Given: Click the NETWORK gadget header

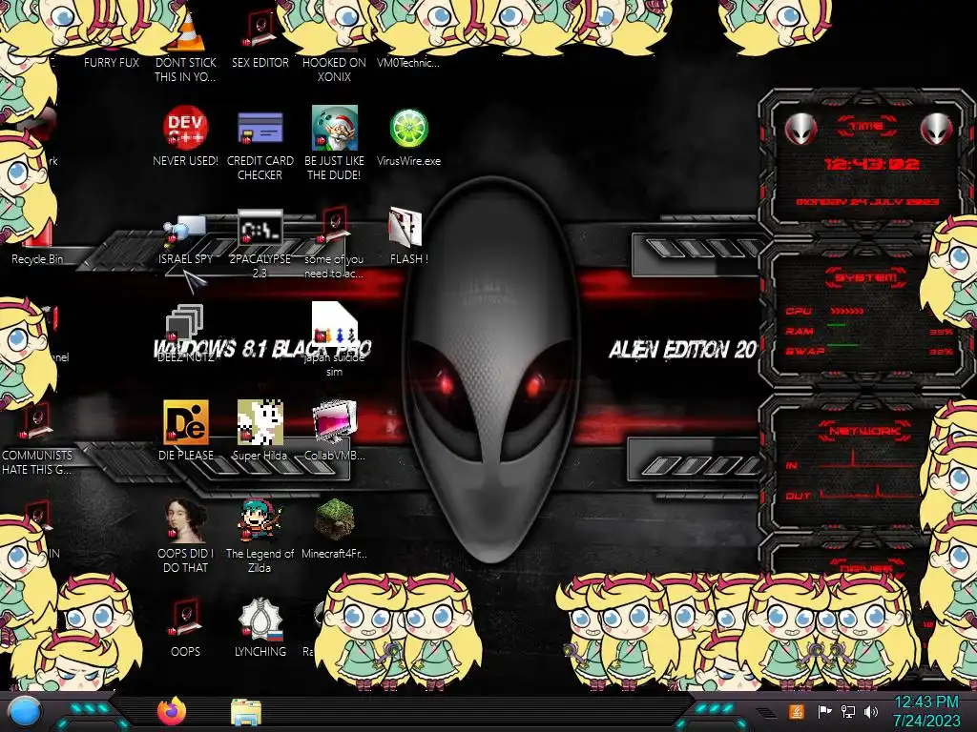Looking at the screenshot, I should (x=864, y=431).
